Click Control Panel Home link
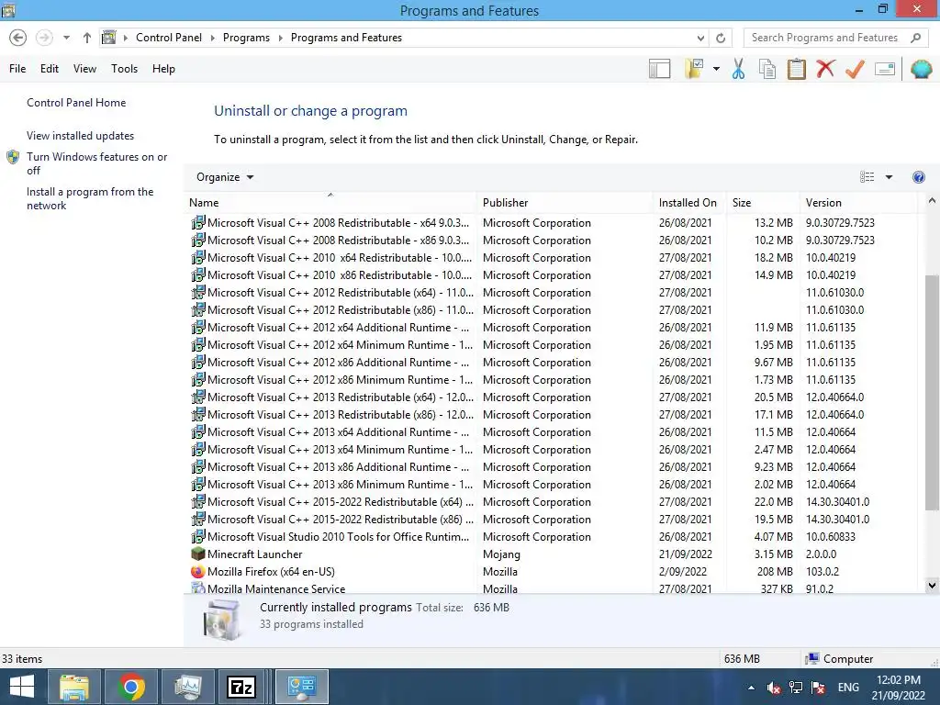Image resolution: width=940 pixels, height=705 pixels. [76, 103]
